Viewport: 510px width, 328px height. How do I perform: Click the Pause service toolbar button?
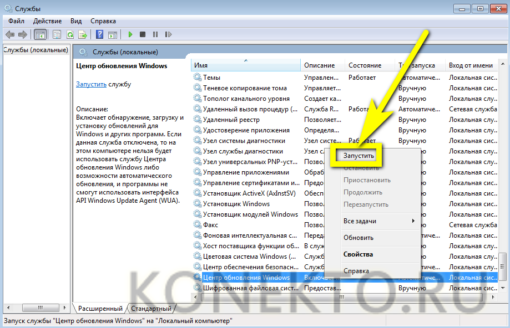pyautogui.click(x=155, y=34)
